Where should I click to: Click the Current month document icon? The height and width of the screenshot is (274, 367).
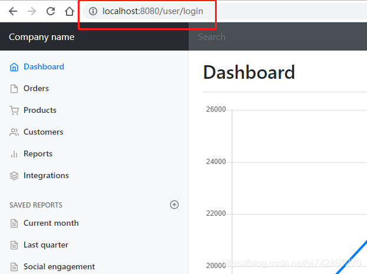(x=14, y=223)
